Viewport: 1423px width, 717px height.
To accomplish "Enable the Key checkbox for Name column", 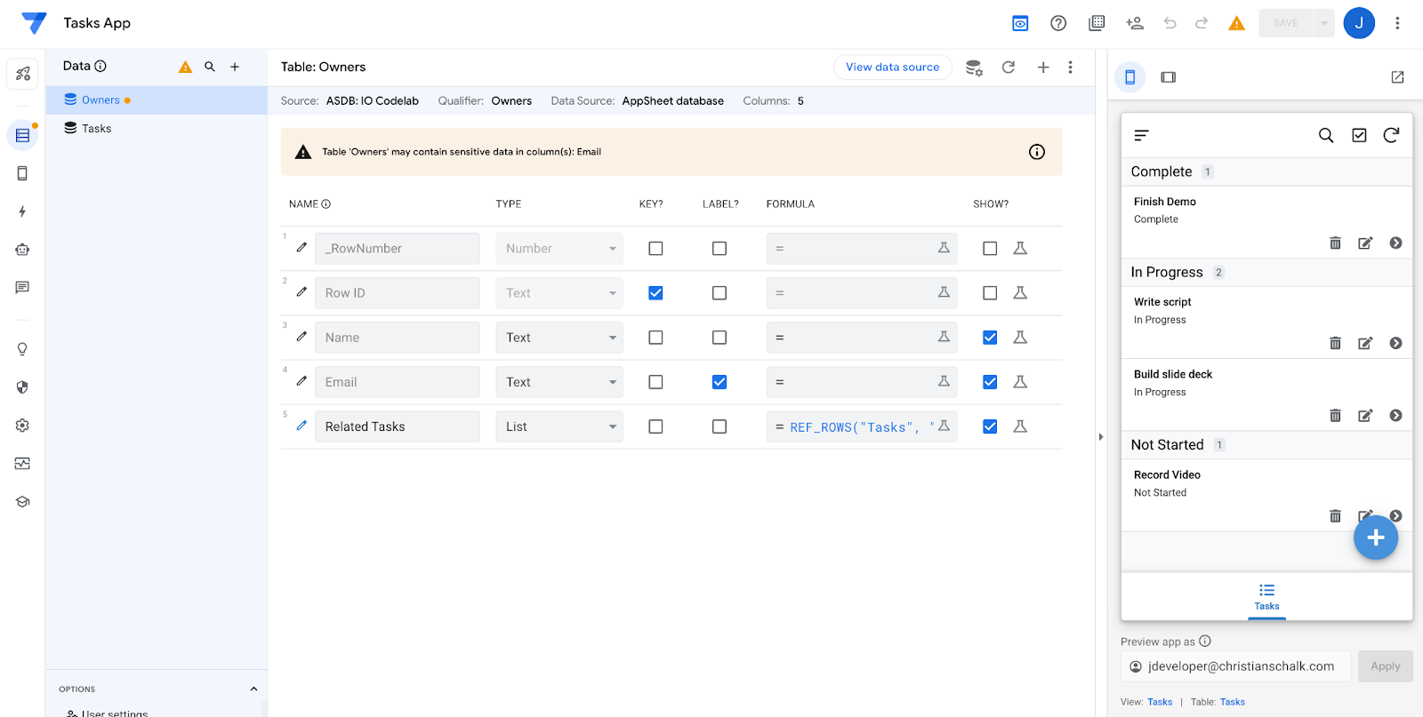I will (655, 338).
